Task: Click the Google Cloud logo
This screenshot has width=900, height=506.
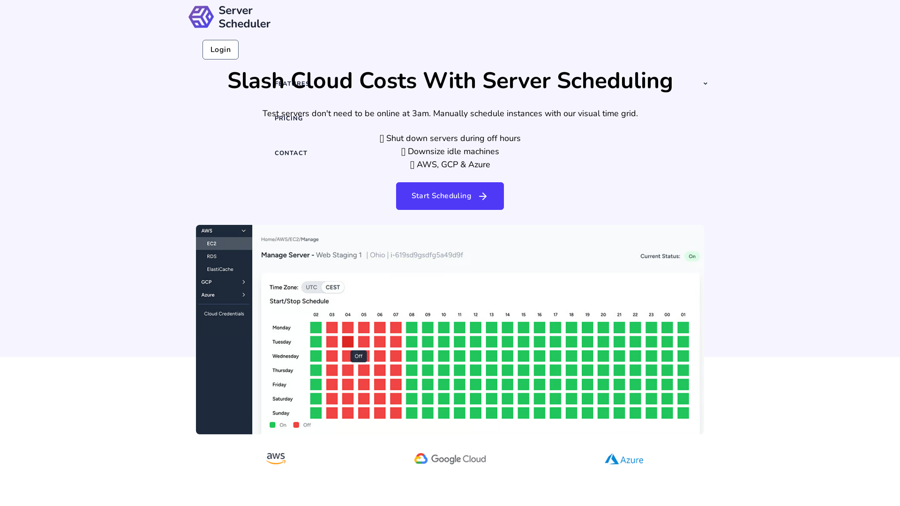Action: [450, 459]
